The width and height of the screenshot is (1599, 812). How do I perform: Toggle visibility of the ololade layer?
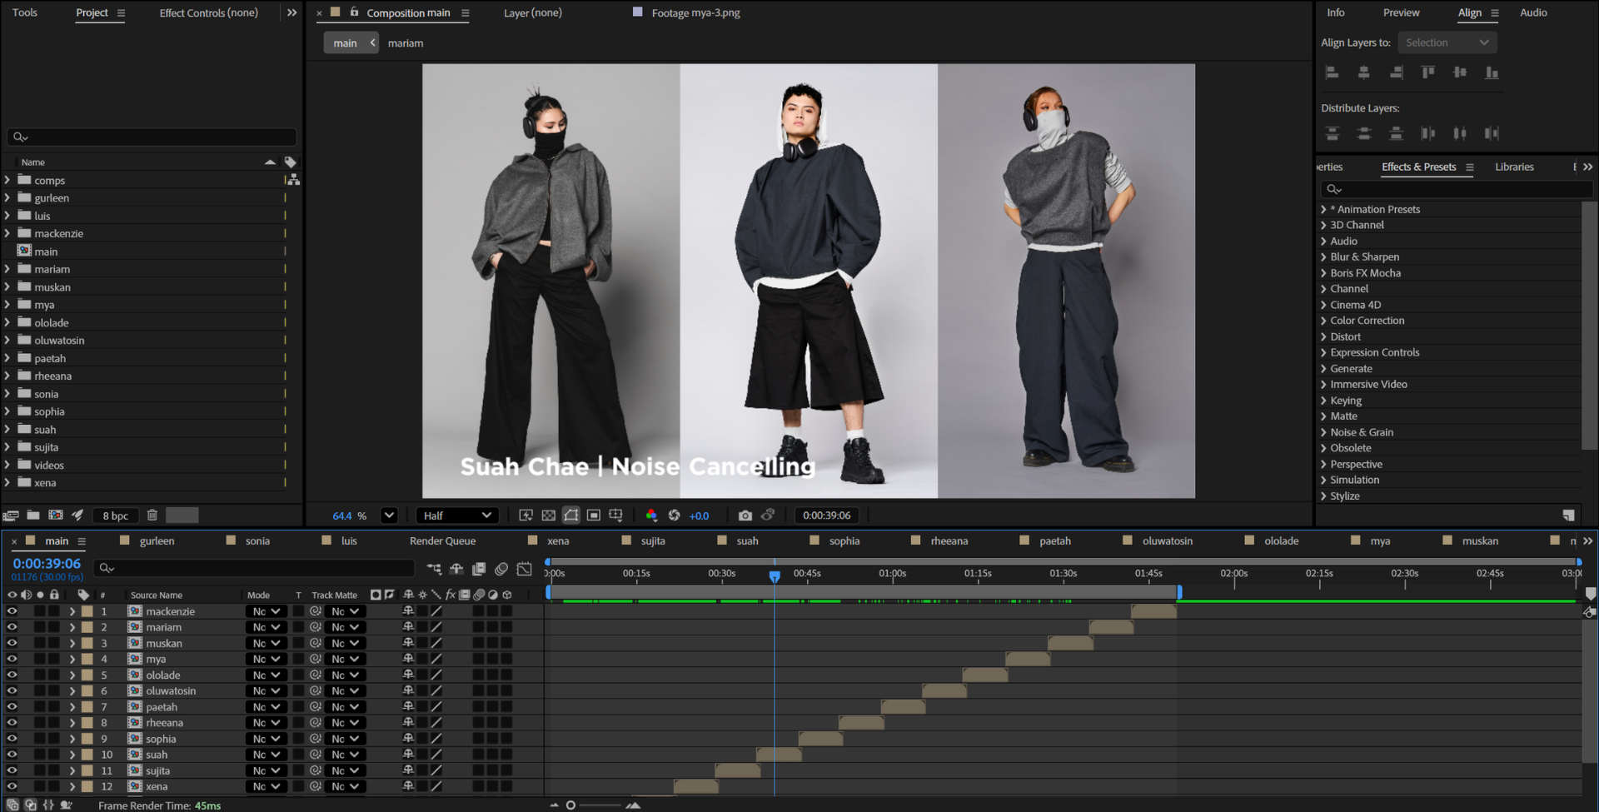[12, 675]
